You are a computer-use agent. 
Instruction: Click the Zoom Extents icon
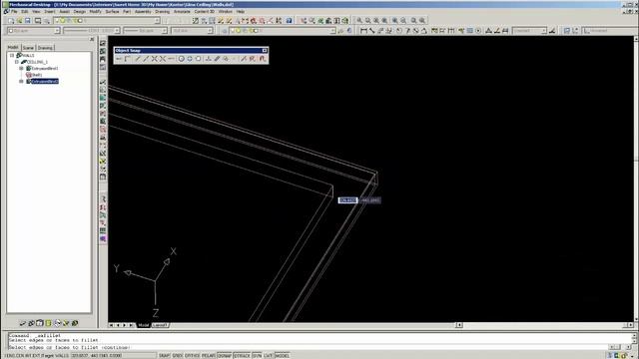tap(422, 20)
